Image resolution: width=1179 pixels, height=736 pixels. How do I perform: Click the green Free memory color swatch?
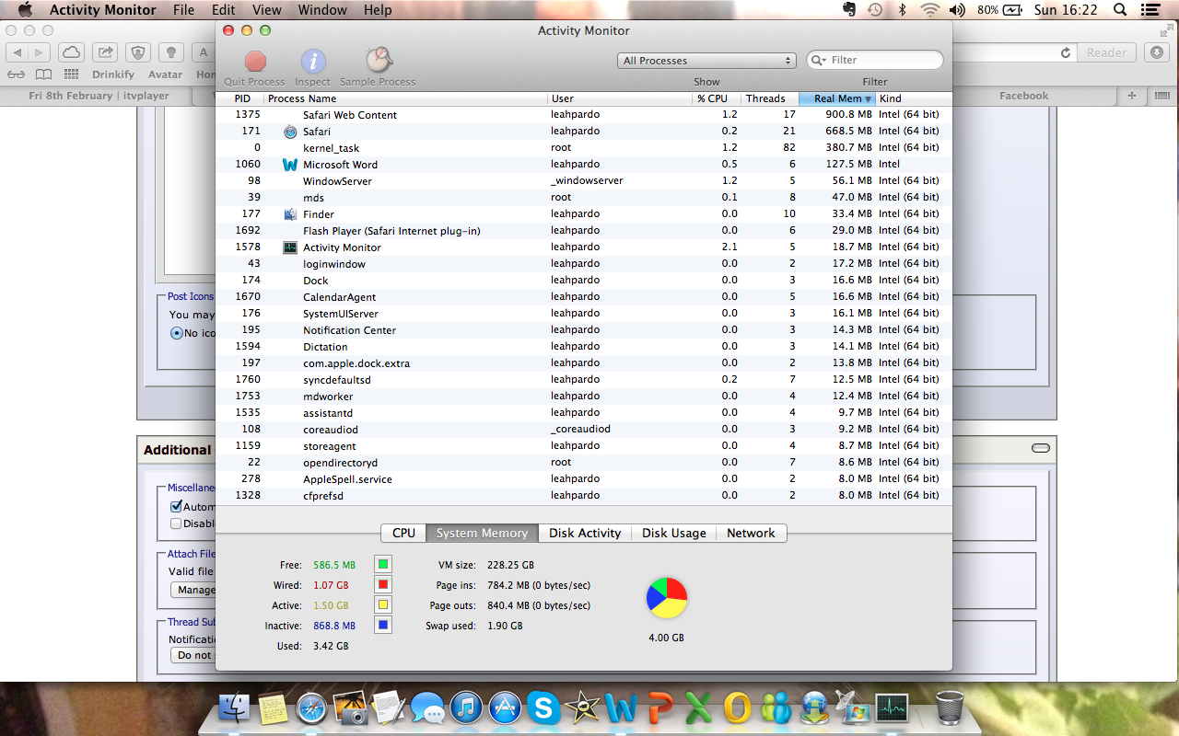click(x=383, y=564)
